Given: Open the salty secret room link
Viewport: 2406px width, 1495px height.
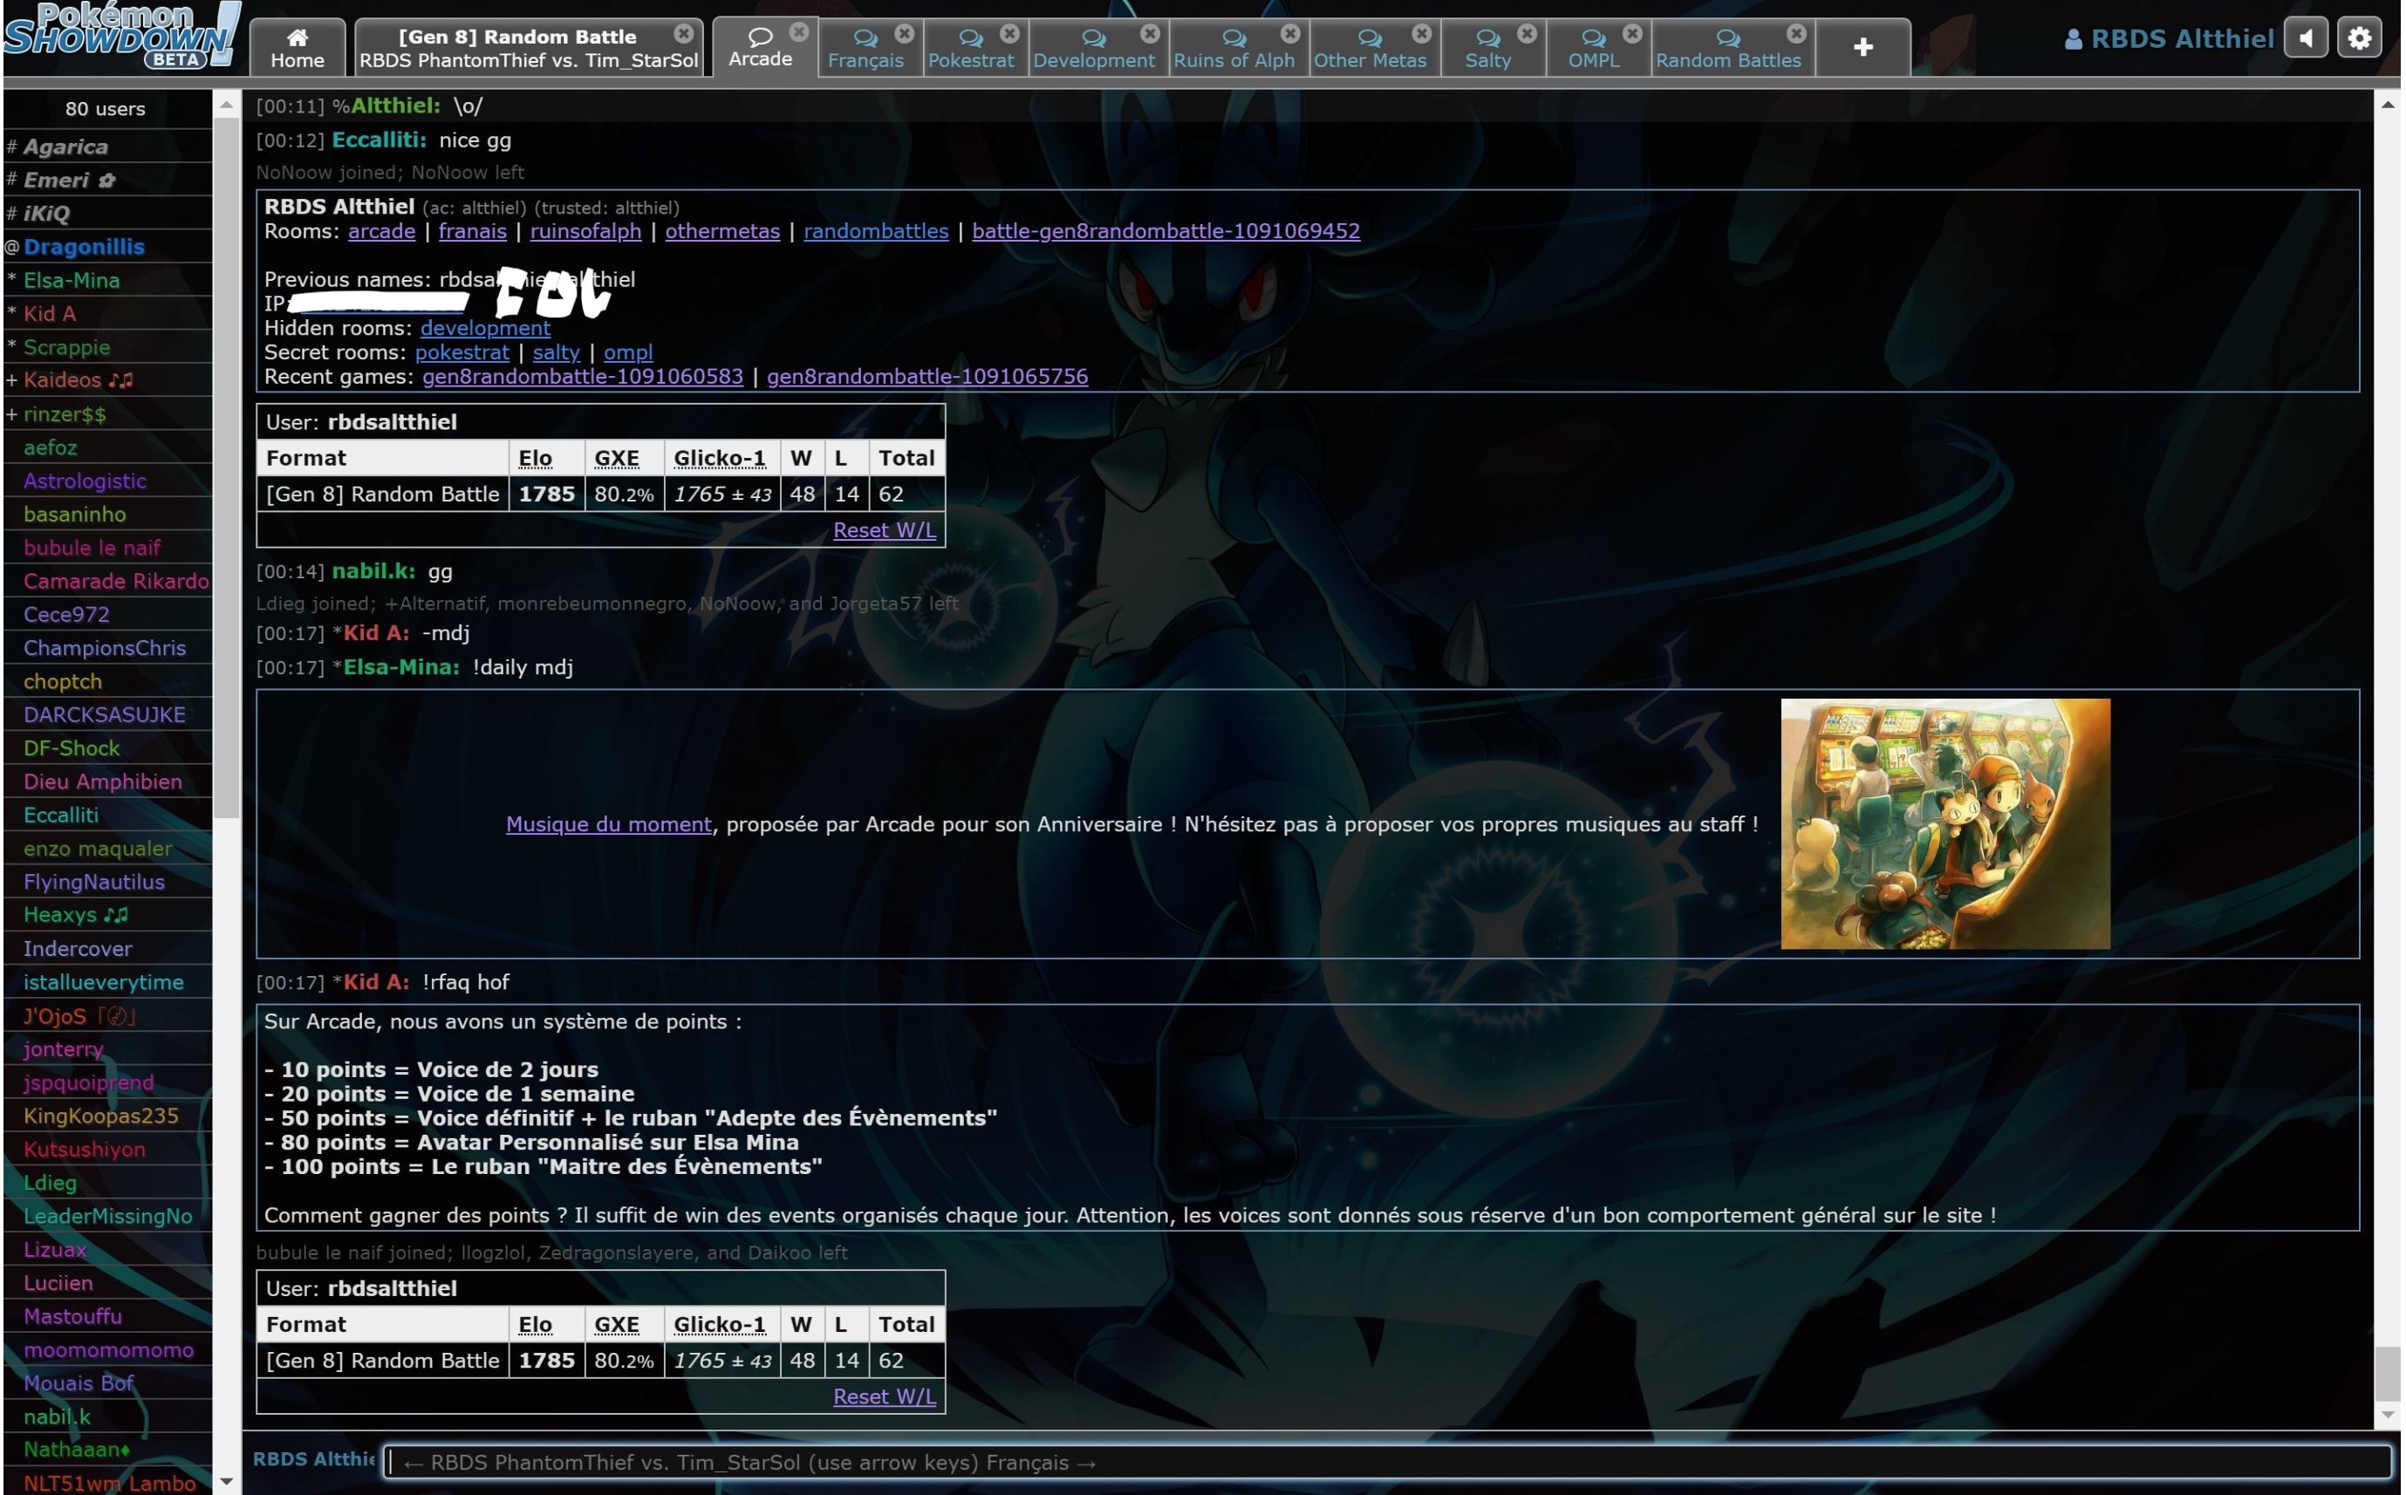Looking at the screenshot, I should (x=556, y=353).
